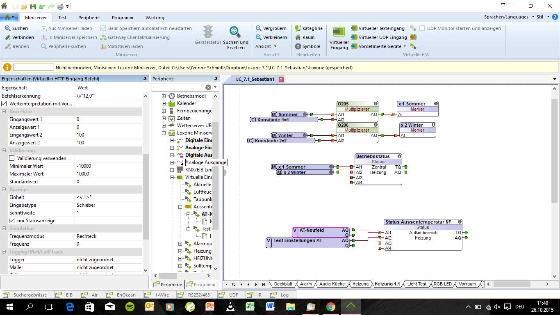Uncheck nur Statusanzeige option

pos(12,221)
